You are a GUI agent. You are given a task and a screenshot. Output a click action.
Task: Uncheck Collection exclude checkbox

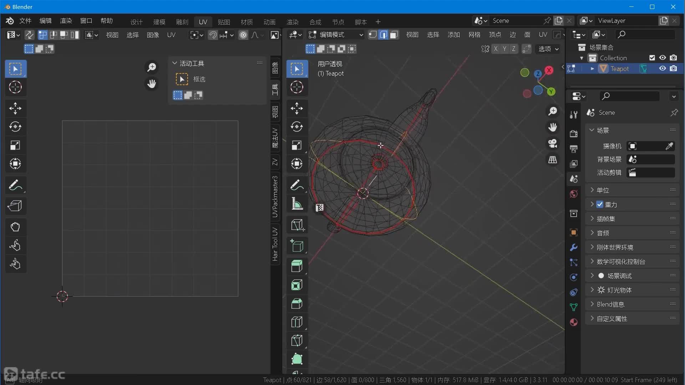652,58
